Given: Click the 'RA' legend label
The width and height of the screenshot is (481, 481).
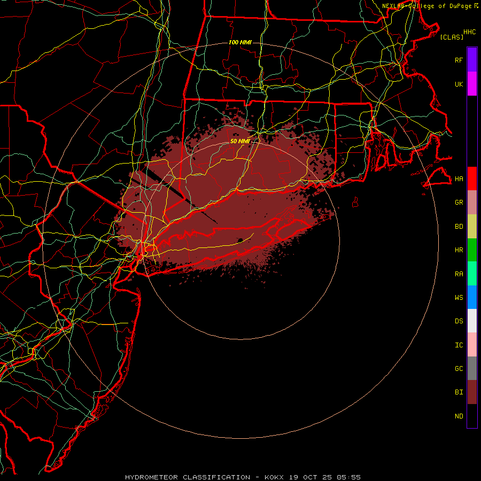Looking at the screenshot, I should click(x=459, y=274).
